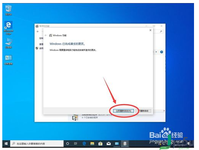The width and height of the screenshot is (199, 150).
Task: Click the Windows Start button
Action: (6, 144)
